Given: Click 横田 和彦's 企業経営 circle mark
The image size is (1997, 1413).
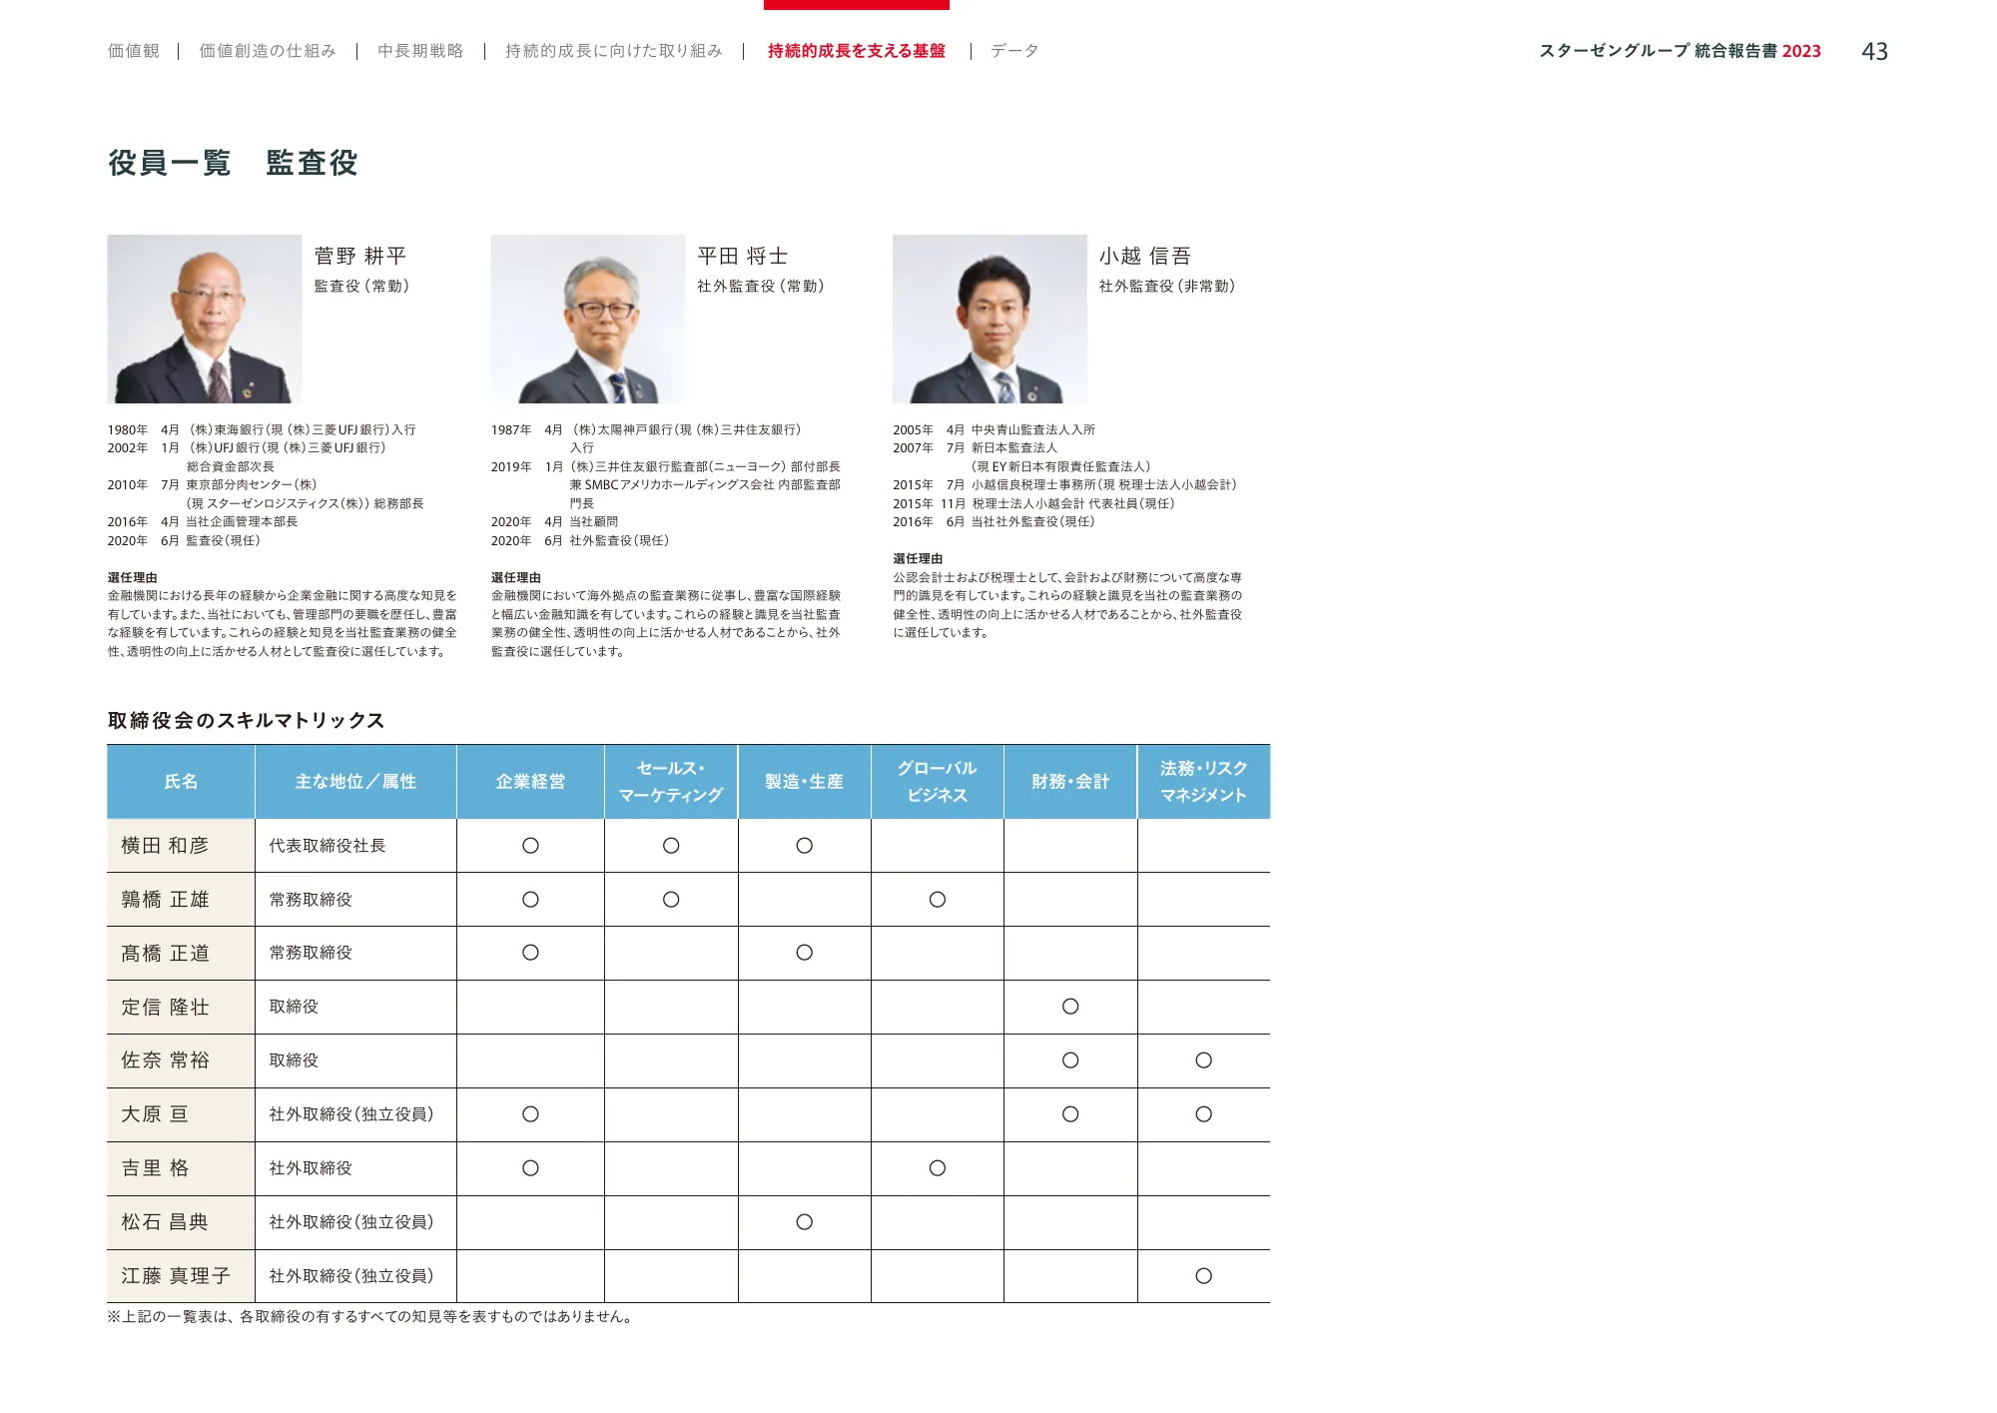Looking at the screenshot, I should (x=530, y=845).
